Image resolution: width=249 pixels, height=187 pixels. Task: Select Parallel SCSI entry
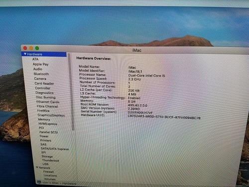pos(48,132)
